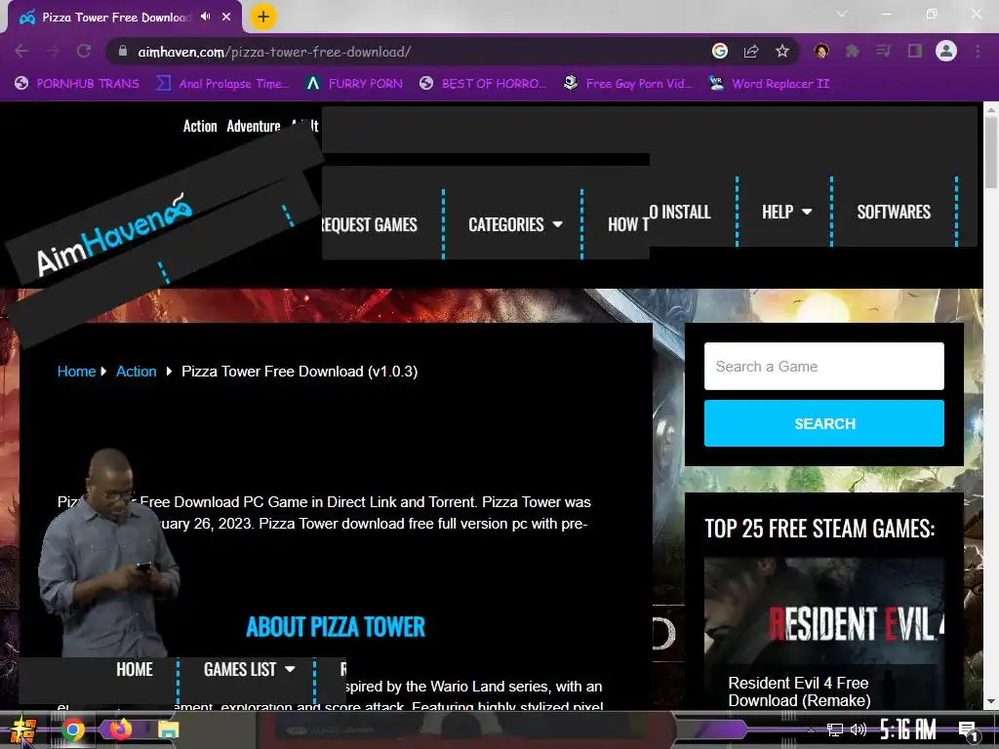Open the BEST OF HORRO... bookmark
Viewport: 999px width, 749px height.
click(483, 84)
